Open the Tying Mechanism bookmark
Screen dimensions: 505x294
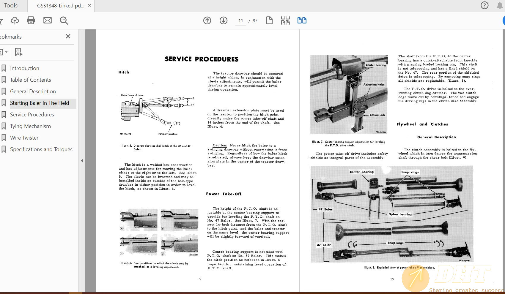(x=30, y=126)
